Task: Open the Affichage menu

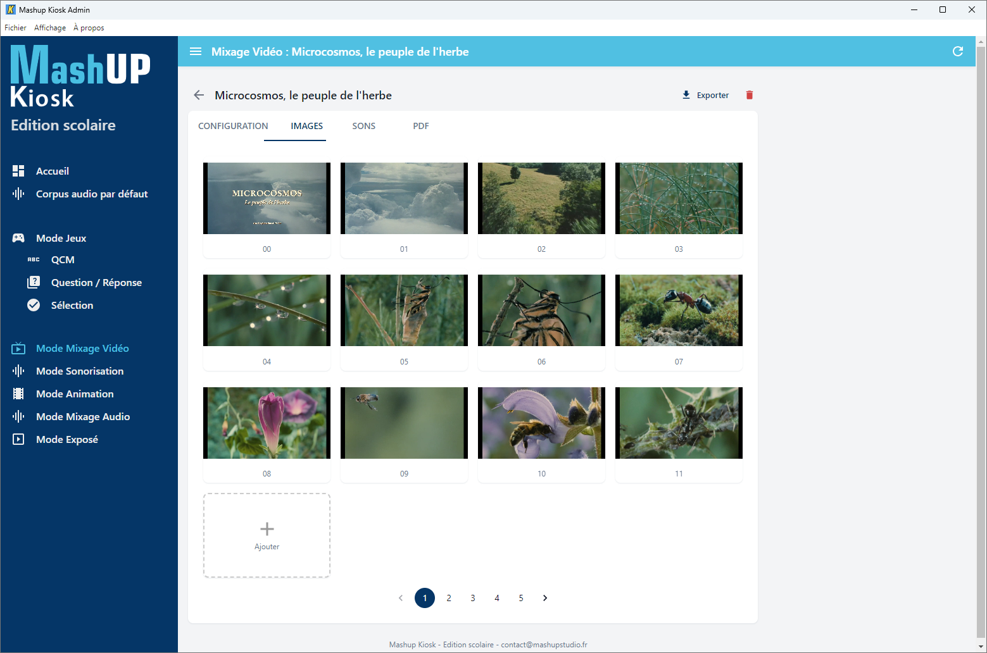Action: coord(50,28)
